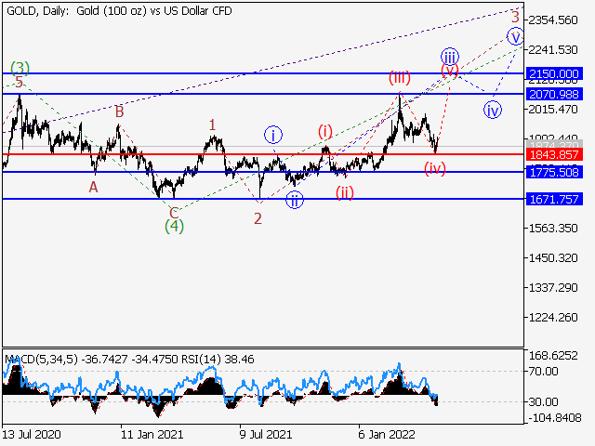
Task: Select the blue circled i wave marker
Action: click(x=273, y=135)
